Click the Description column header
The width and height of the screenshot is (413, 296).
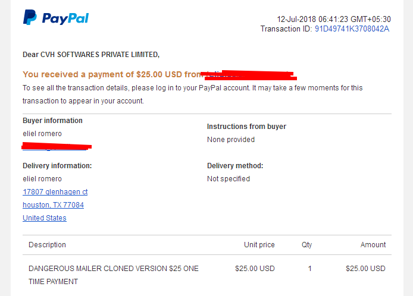47,245
